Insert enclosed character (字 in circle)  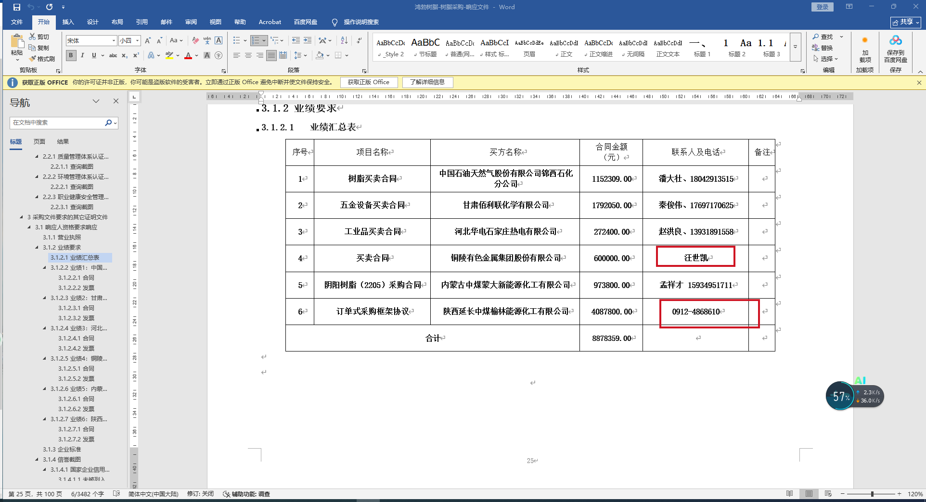[x=219, y=55]
